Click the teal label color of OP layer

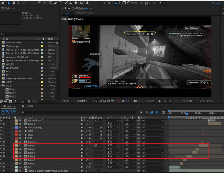(x=16, y=167)
